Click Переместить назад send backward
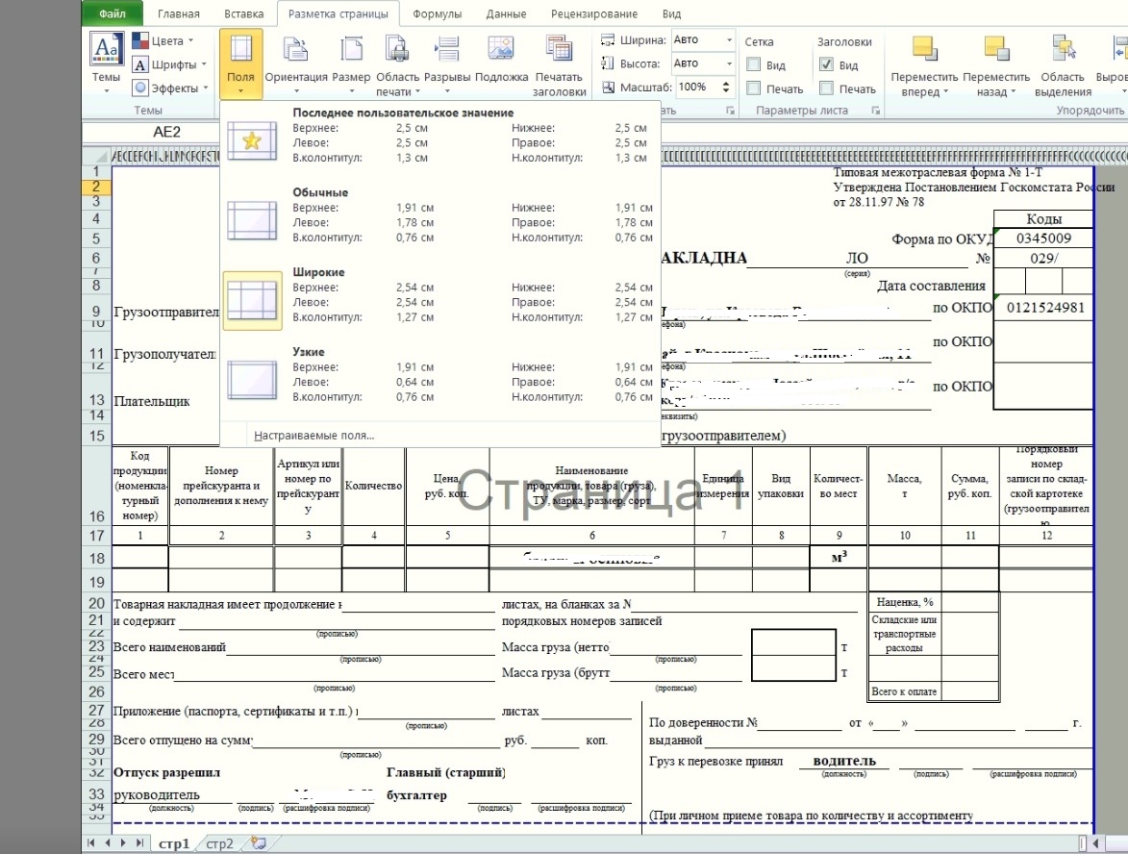 pyautogui.click(x=995, y=64)
